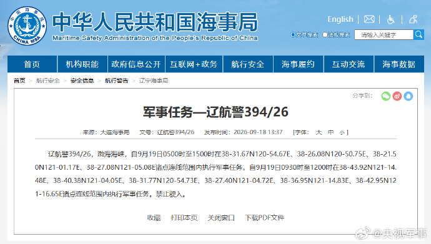Open the 航行安全 navigation menu

[x=247, y=64]
